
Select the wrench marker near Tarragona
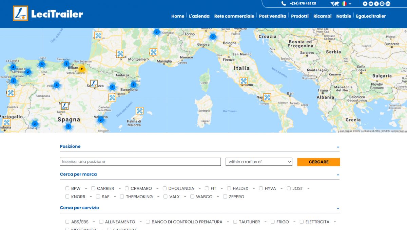point(112,97)
